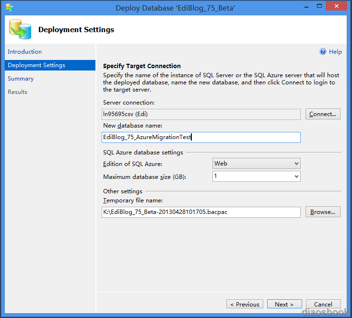Viewport: 352px width, 318px height.
Task: Minimize the Deploy Database window
Action: [306, 7]
